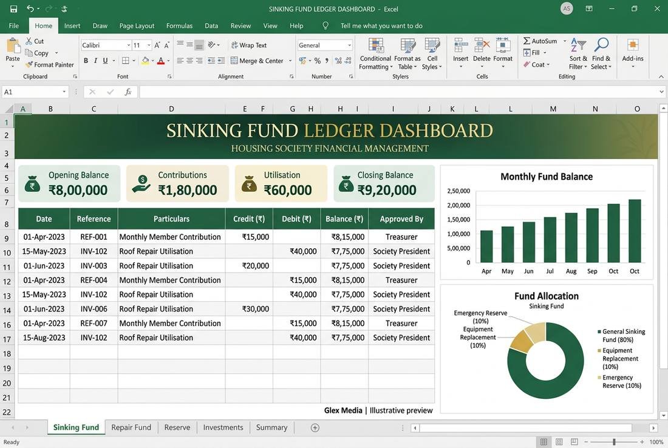Open the AS account avatar
Viewport: 668px width, 448px height.
click(566, 8)
